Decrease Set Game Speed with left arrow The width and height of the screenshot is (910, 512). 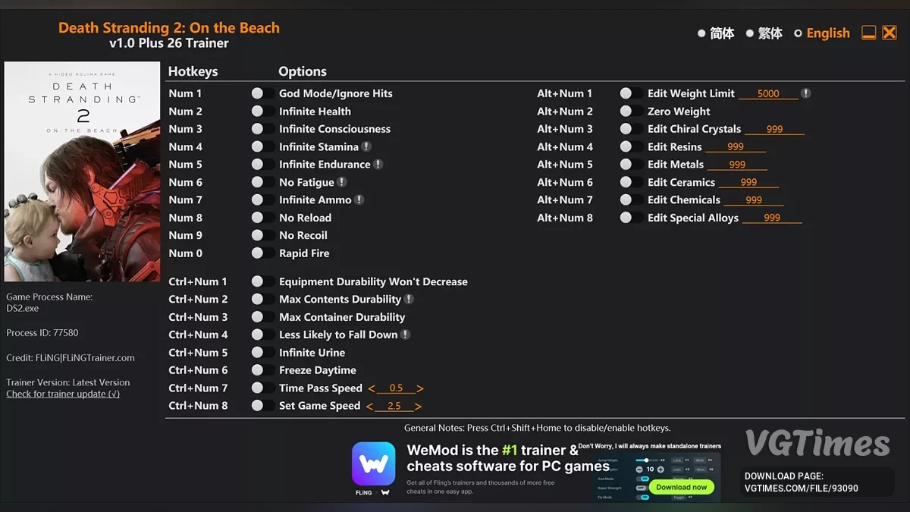(369, 407)
